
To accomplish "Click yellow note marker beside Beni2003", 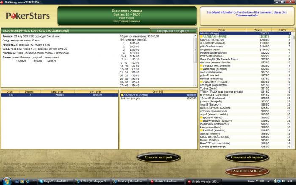I will [x=201, y=131].
